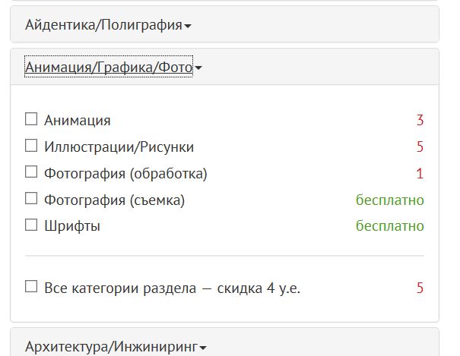Click the Фотография (обработка) label text
This screenshot has height=356, width=460.
pos(125,173)
